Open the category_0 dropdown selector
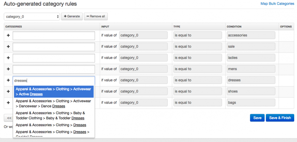 click(x=32, y=16)
